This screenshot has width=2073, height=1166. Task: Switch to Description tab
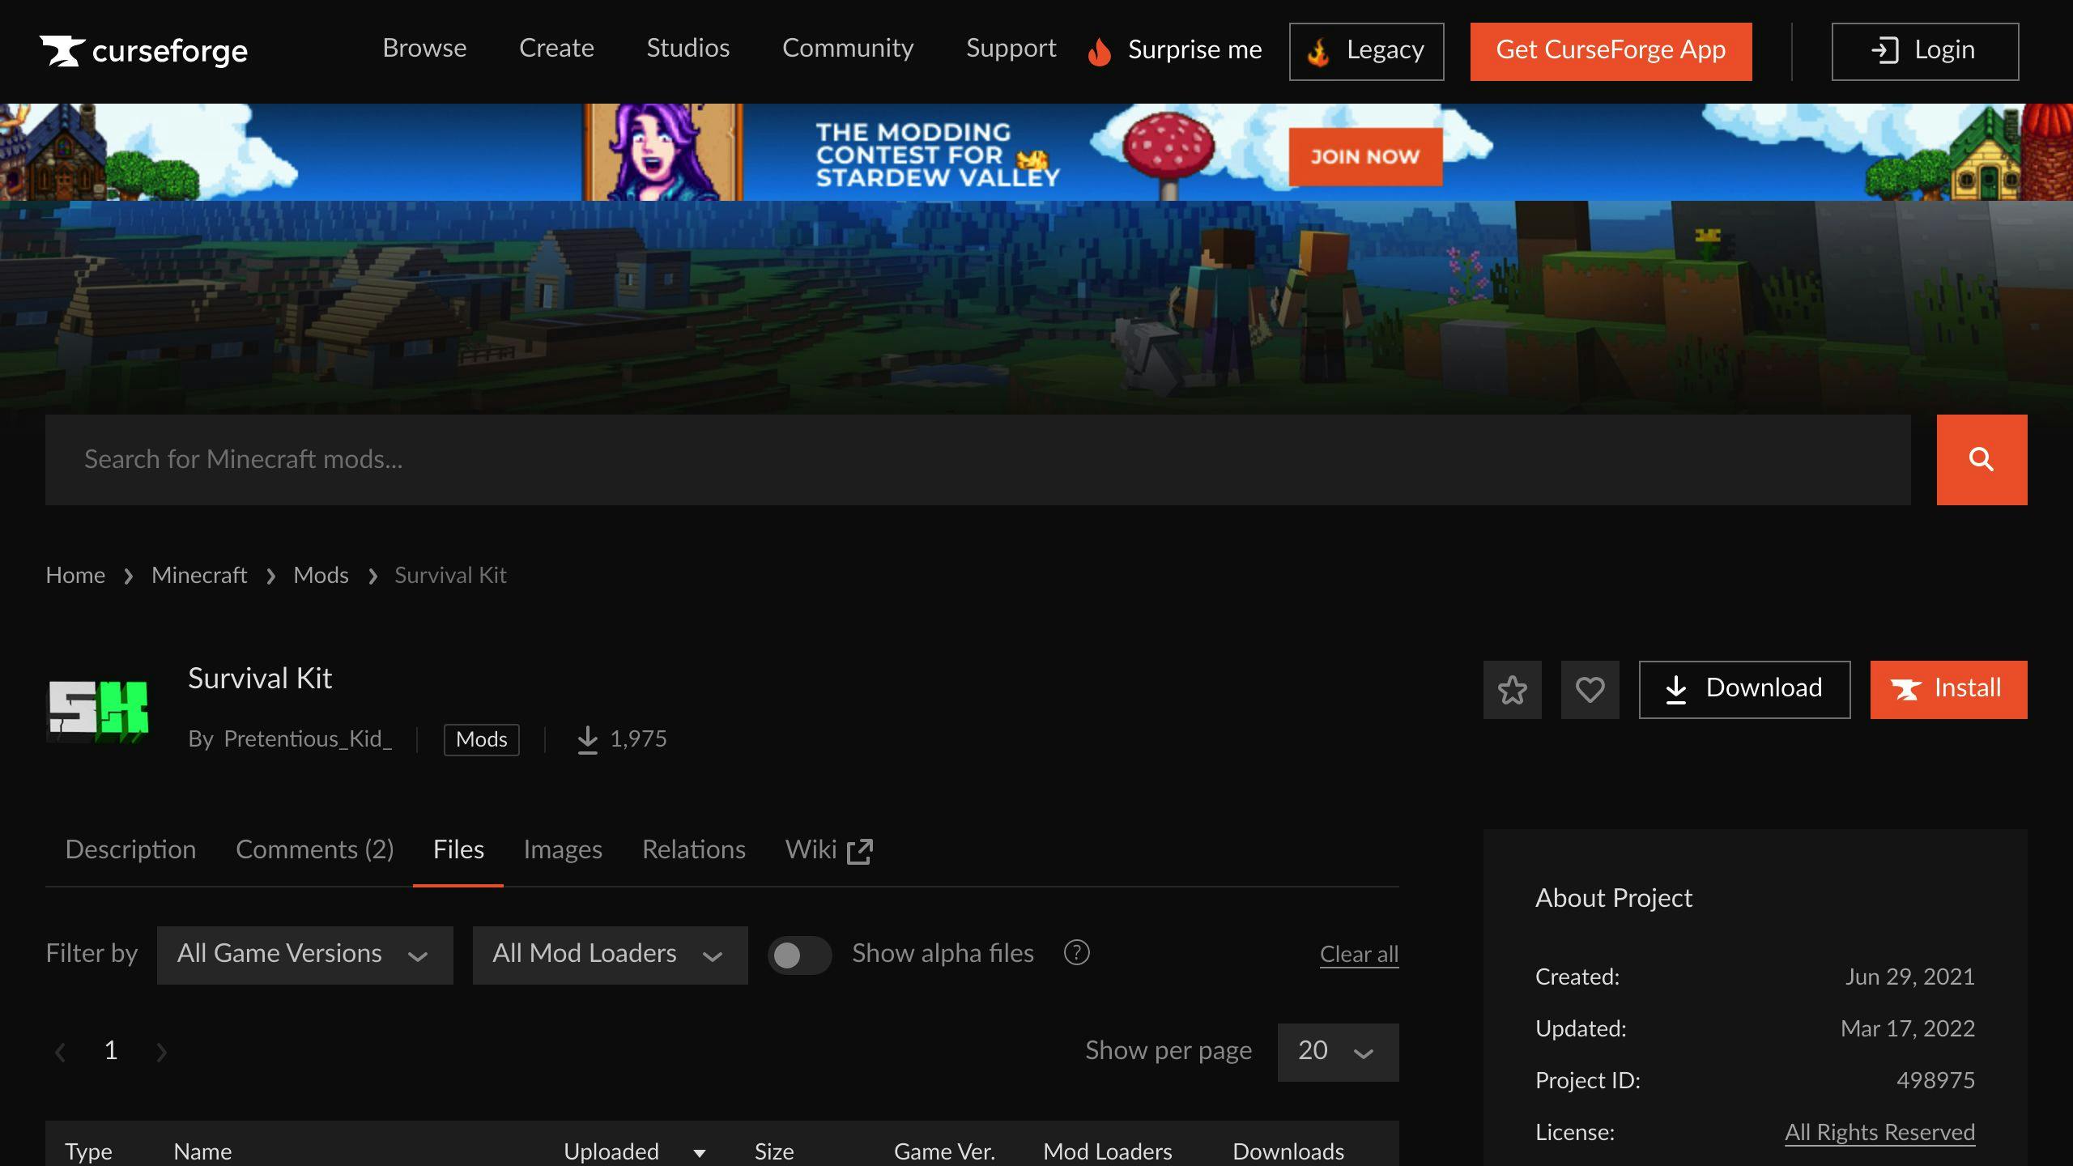(x=130, y=850)
